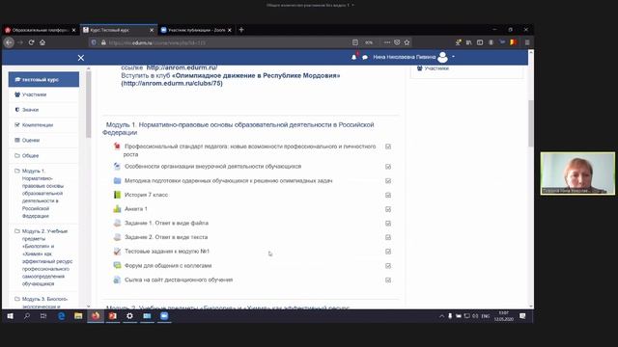Viewport: 618px width, 347px height.
Task: Open the История 7 класс activity link
Action: pos(146,195)
